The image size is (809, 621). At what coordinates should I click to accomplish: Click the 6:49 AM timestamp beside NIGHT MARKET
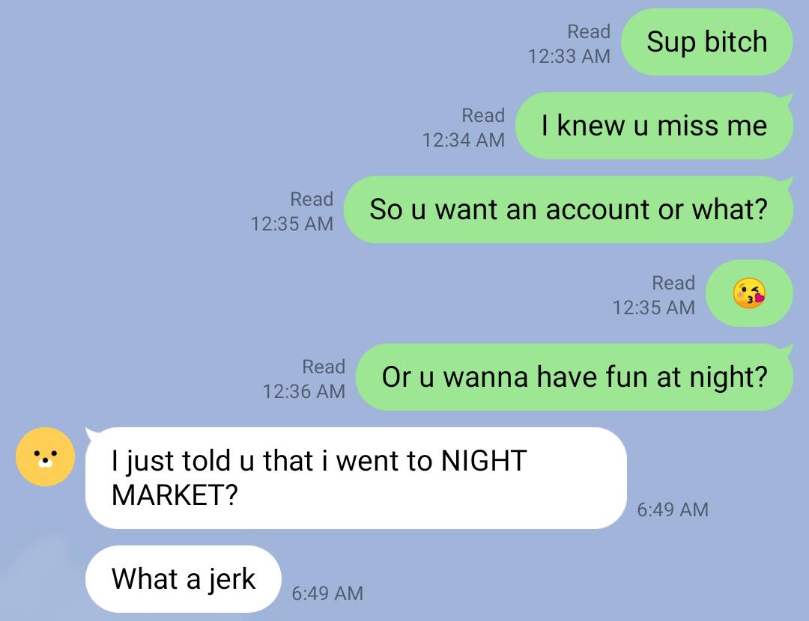pos(673,510)
